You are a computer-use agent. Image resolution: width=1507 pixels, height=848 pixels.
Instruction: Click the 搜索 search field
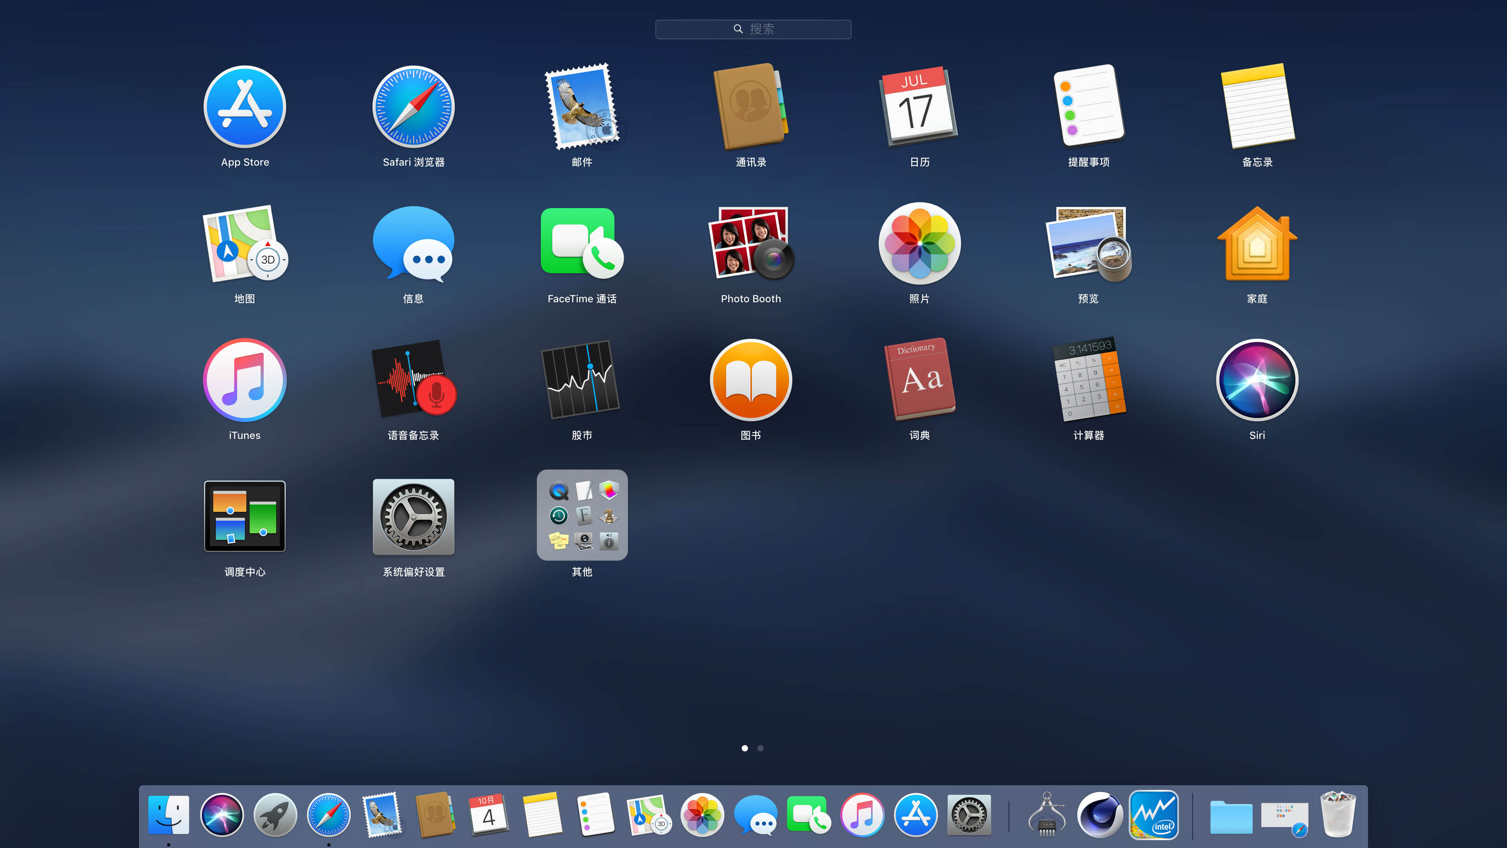pyautogui.click(x=753, y=29)
